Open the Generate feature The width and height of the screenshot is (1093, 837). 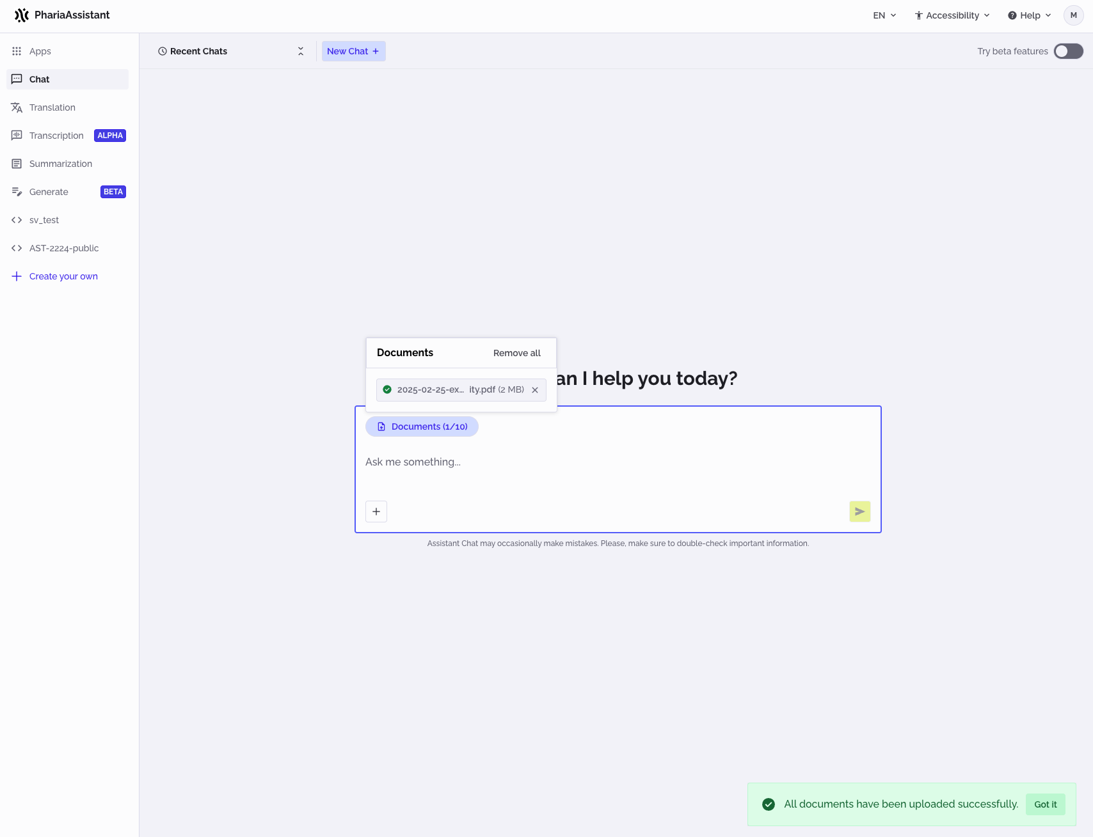pos(49,191)
